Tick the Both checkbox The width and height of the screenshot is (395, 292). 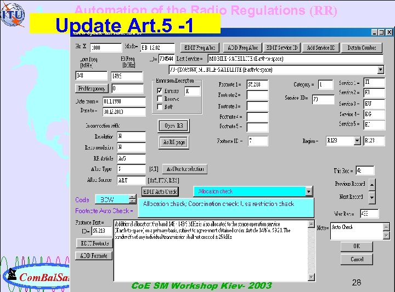tap(160, 107)
